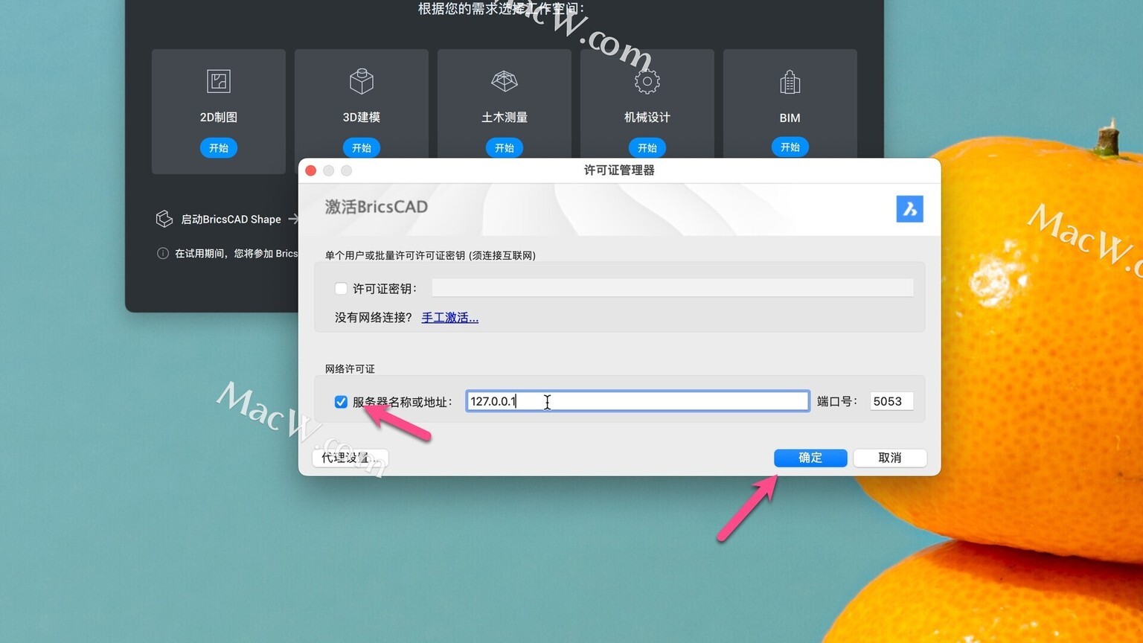The height and width of the screenshot is (643, 1143).
Task: Click the 机械设计 gear icon
Action: tap(647, 81)
